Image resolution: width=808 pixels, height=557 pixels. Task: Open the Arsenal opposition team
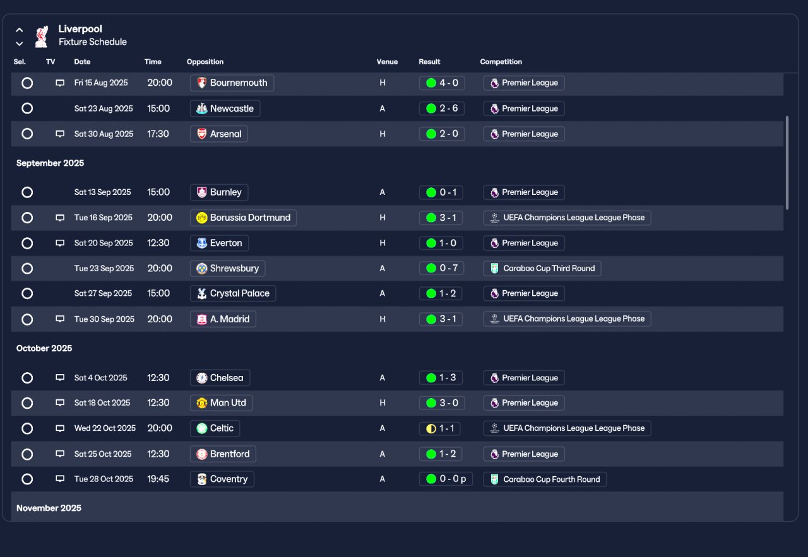pos(219,134)
